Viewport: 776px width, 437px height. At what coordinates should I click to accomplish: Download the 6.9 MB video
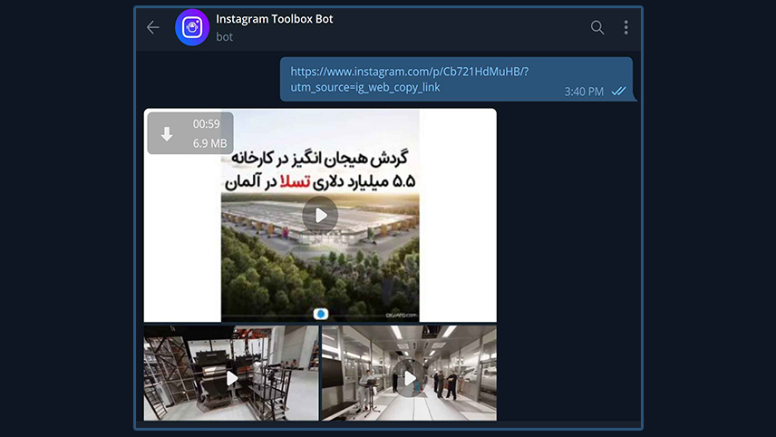[167, 133]
